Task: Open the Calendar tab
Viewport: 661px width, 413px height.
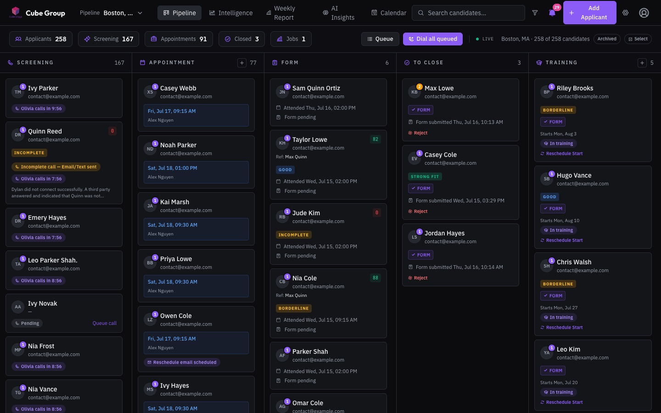Action: tap(389, 13)
